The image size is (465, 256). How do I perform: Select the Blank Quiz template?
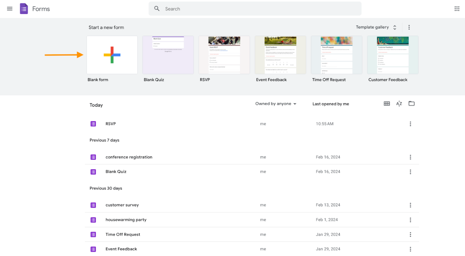[x=168, y=55]
